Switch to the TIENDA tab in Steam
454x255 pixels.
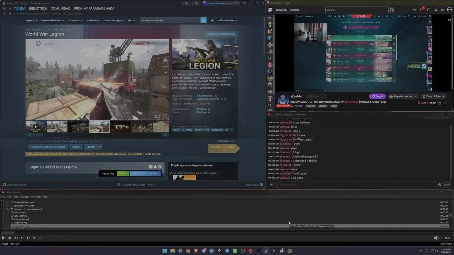(20, 8)
